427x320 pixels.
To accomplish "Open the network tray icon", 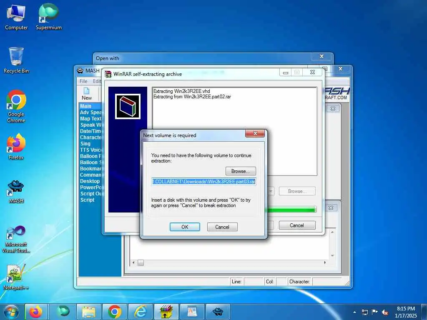I will 364,312.
